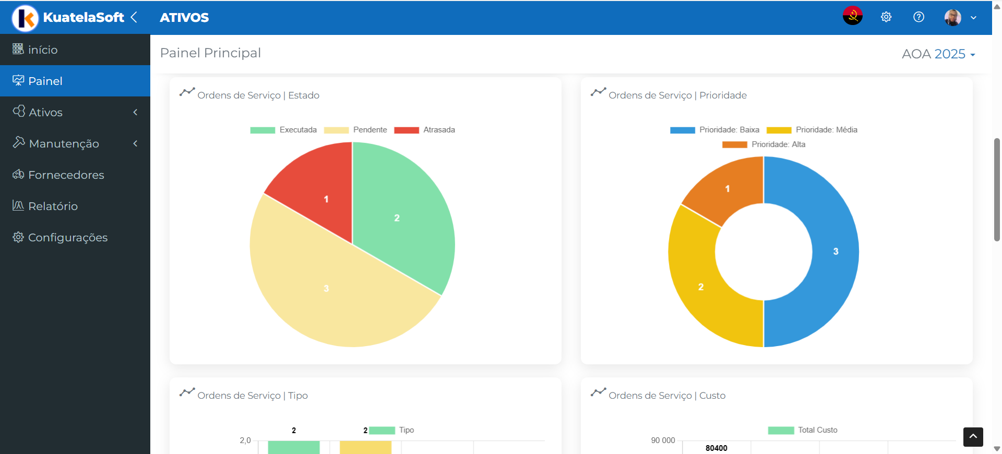Open the settings gear in top bar
1002x454 pixels.
(886, 17)
